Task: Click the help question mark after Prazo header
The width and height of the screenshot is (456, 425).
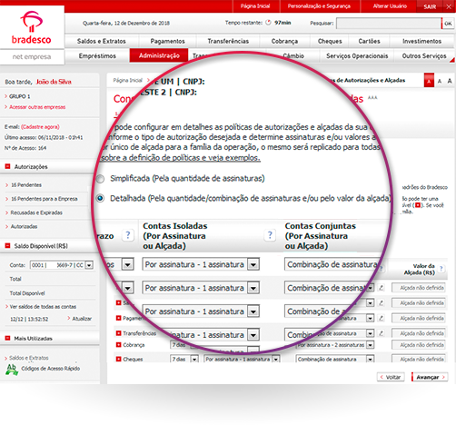Action: pyautogui.click(x=128, y=235)
